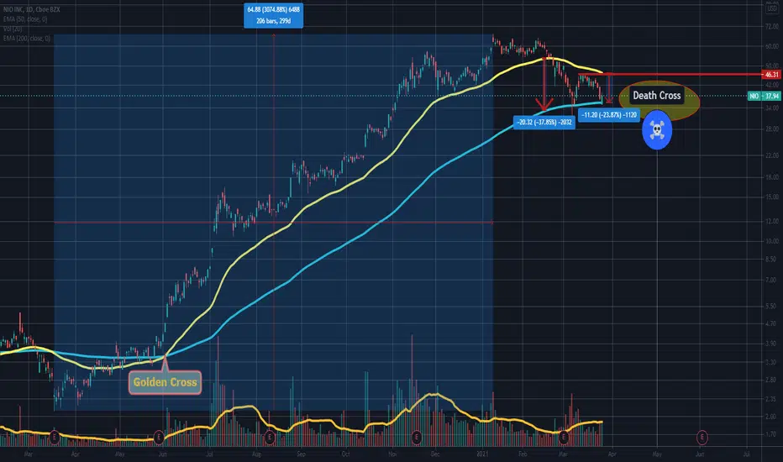Click the earnings marker between Mar and Apr 2020
The height and width of the screenshot is (462, 783).
click(55, 438)
